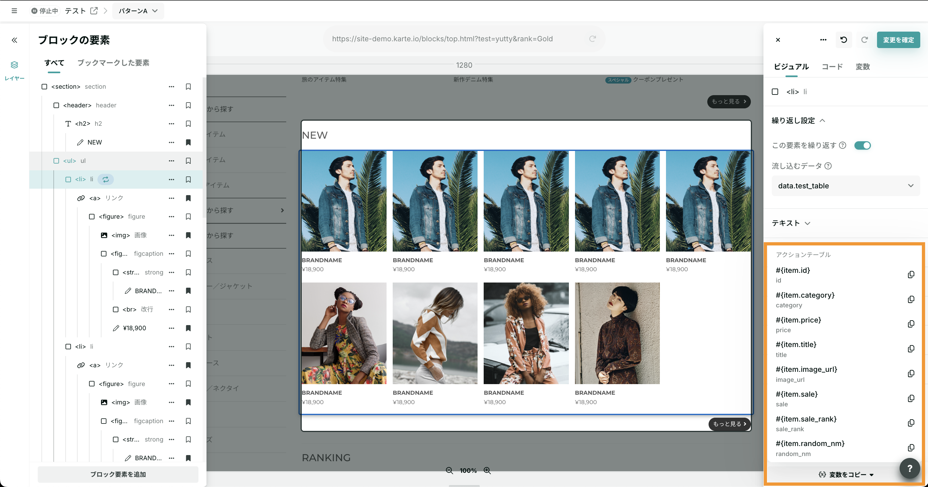Click the 変更を確定 button
This screenshot has height=487, width=928.
[898, 40]
